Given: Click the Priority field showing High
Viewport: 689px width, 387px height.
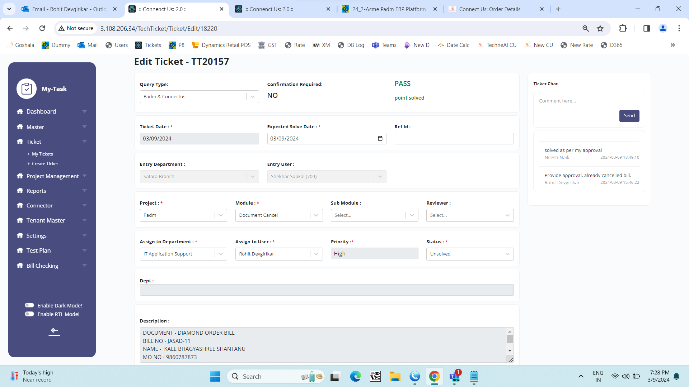Looking at the screenshot, I should [x=374, y=254].
